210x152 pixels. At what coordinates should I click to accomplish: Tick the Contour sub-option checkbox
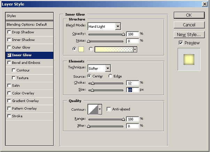point(14,70)
